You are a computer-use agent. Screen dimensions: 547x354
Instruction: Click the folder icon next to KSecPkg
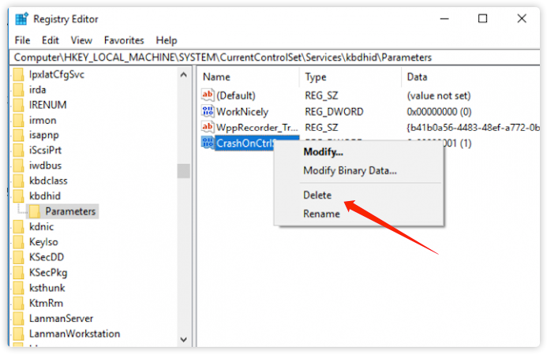[x=18, y=273]
